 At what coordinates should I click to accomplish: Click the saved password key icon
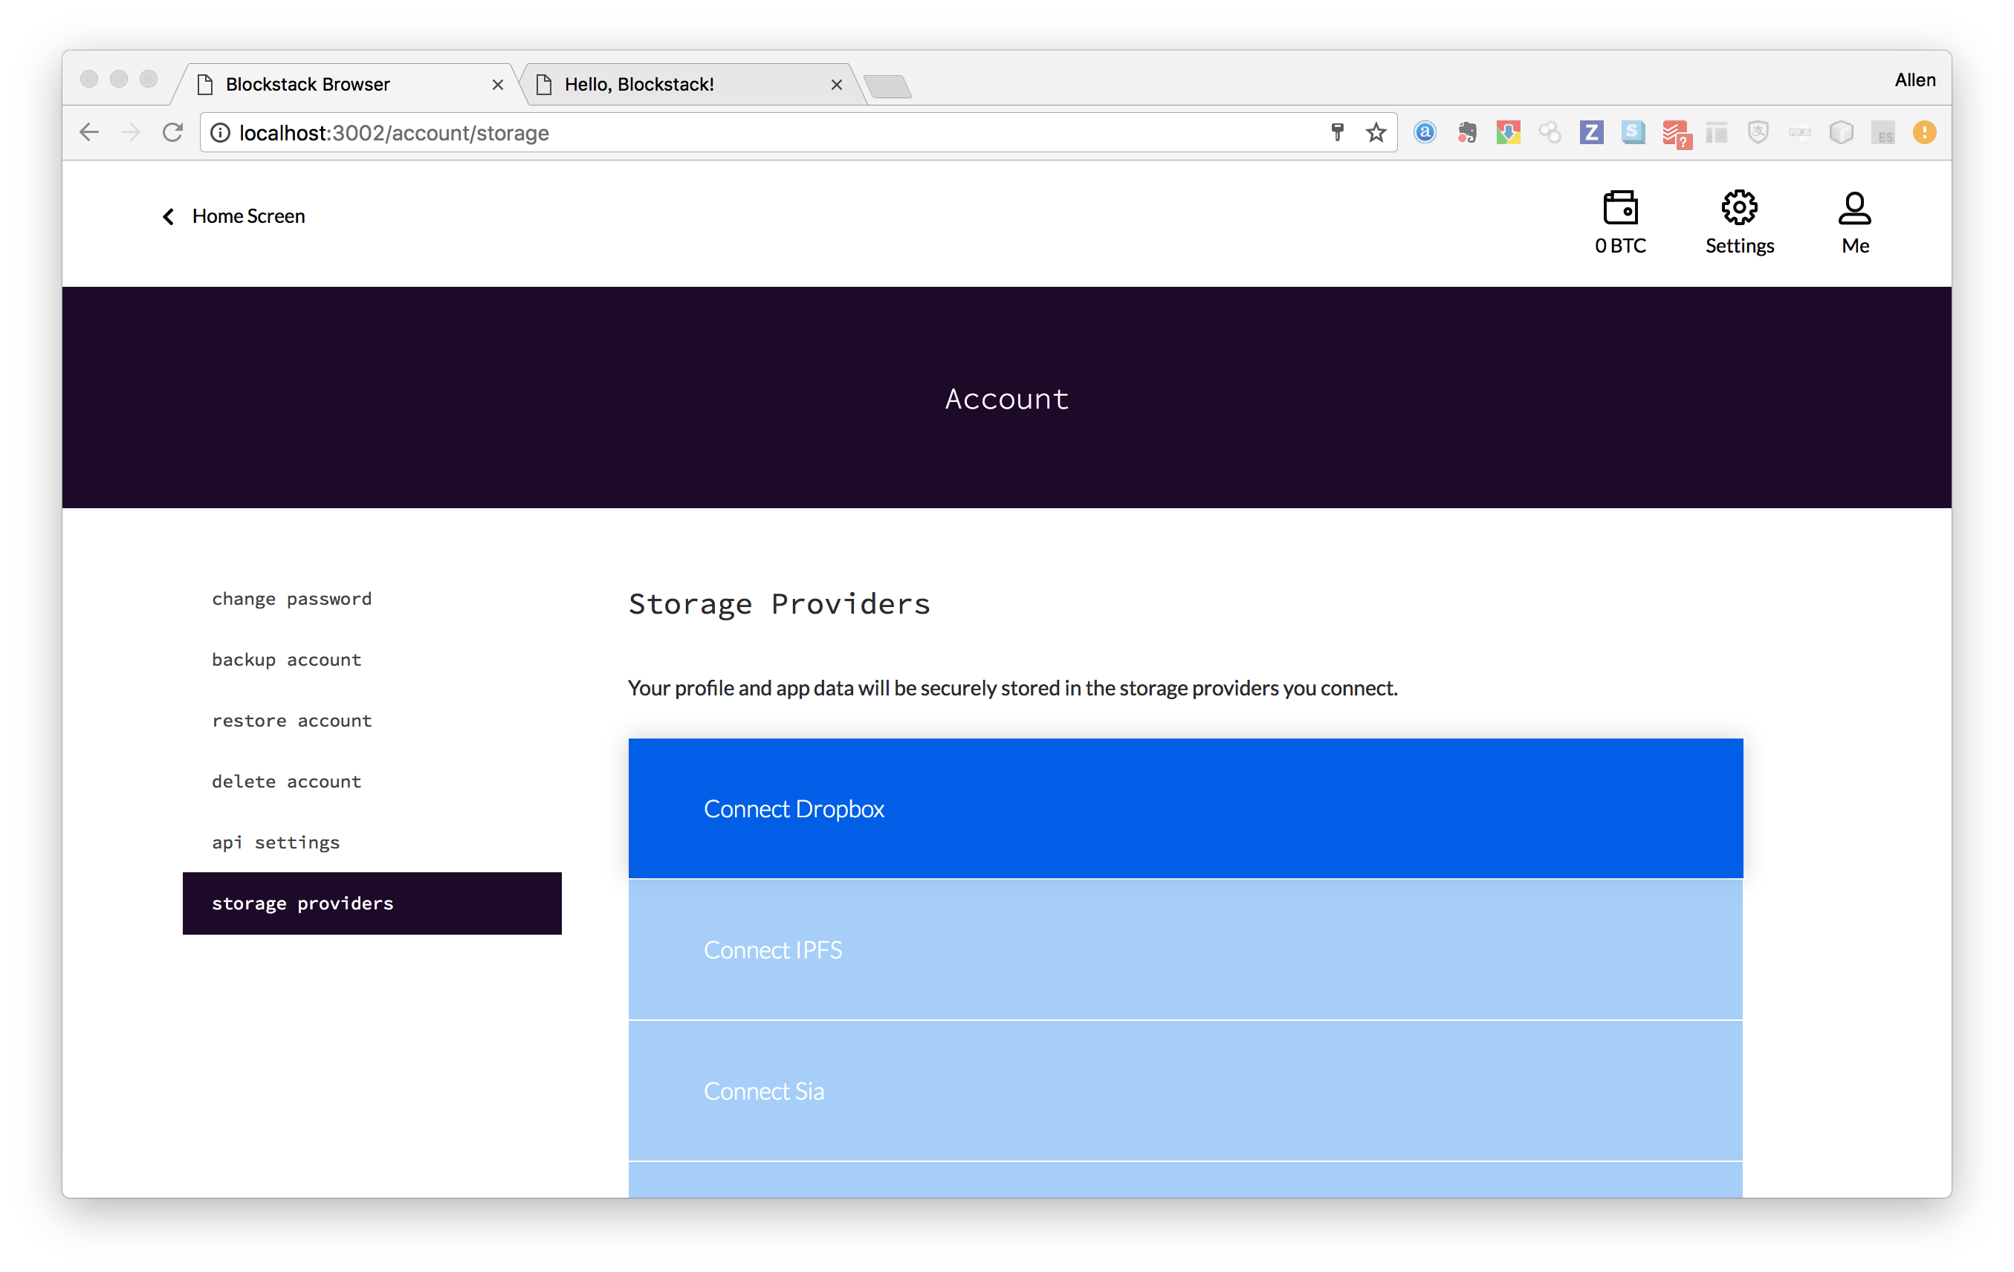[1338, 133]
